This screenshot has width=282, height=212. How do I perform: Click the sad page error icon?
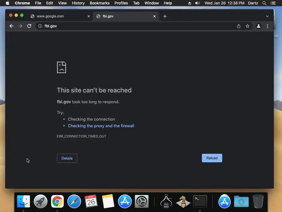[x=61, y=67]
